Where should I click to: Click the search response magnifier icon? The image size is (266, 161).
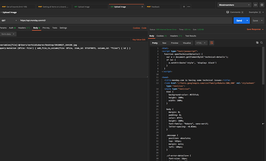pos(262,43)
